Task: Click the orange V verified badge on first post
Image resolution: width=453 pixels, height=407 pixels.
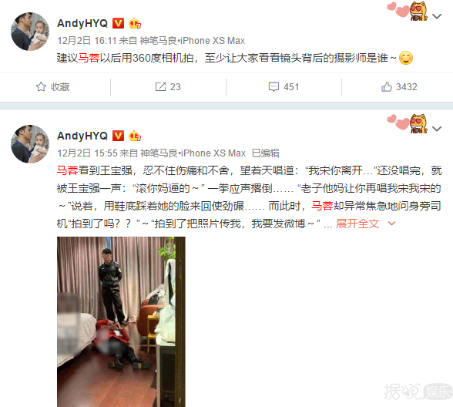Action: (118, 23)
